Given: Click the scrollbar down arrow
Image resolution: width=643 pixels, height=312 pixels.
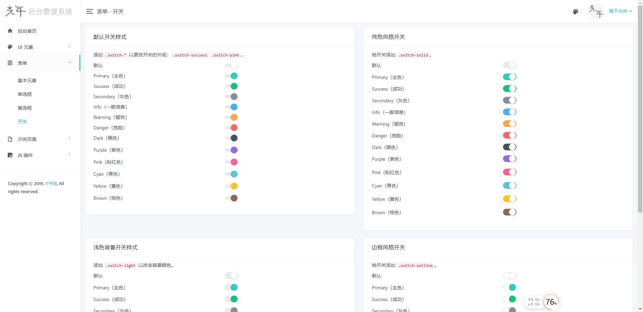Looking at the screenshot, I should [640, 309].
